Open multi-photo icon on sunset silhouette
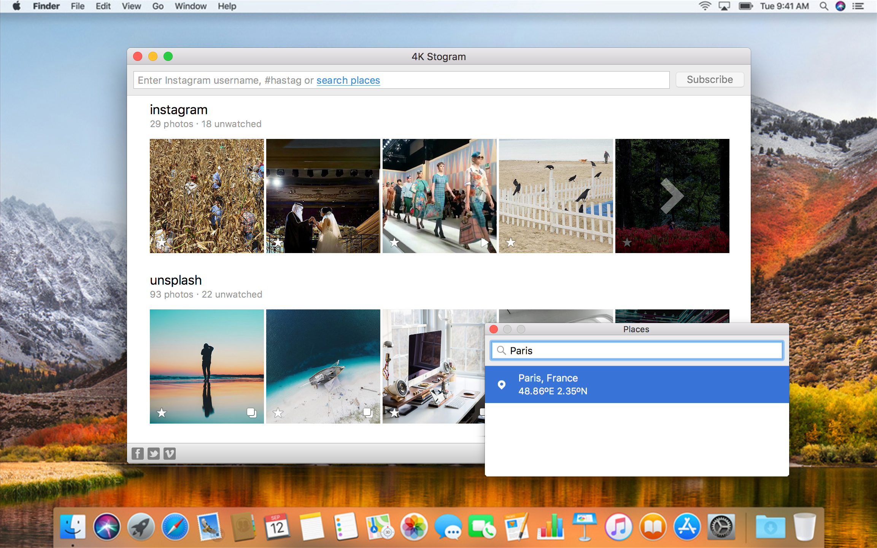Viewport: 877px width, 548px height. coord(252,413)
